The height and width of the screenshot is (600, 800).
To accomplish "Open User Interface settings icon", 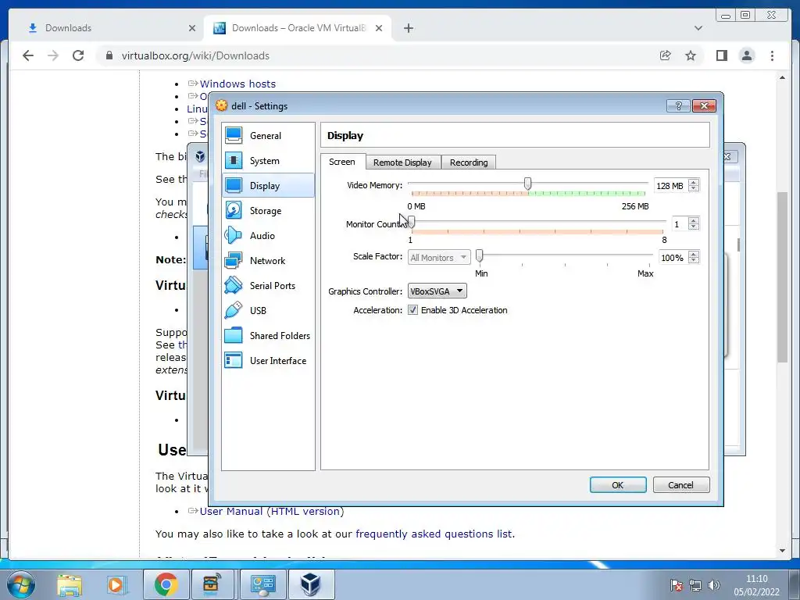I will click(234, 361).
